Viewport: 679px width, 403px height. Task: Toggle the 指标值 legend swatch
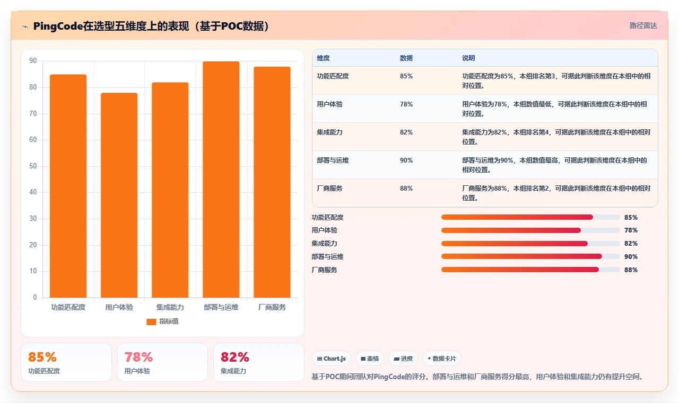point(151,321)
